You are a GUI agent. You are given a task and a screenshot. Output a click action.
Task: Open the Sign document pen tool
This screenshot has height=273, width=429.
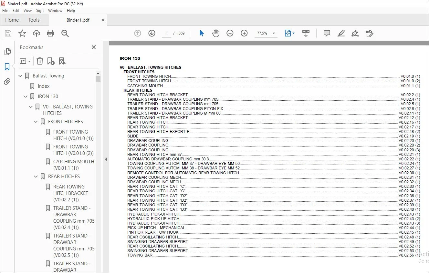355,33
